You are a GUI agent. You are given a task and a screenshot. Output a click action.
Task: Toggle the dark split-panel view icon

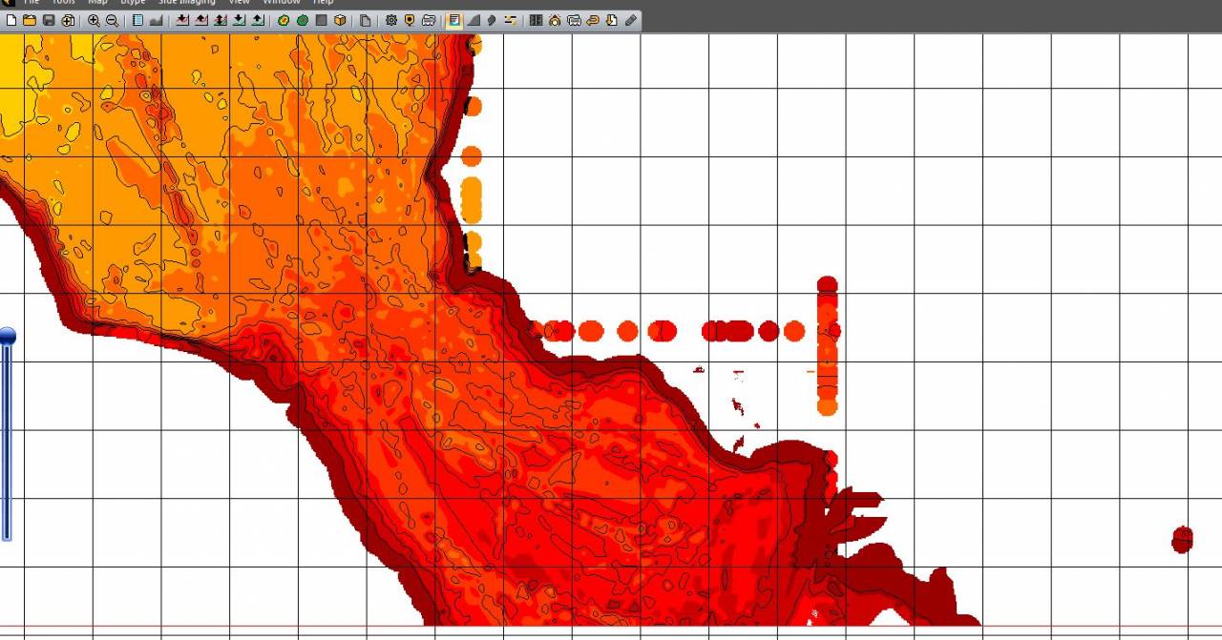click(x=536, y=20)
